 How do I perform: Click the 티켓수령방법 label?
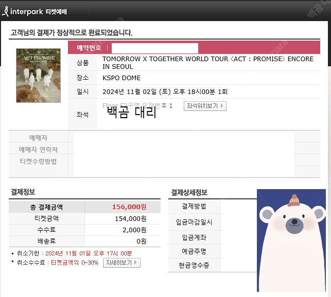(x=38, y=161)
